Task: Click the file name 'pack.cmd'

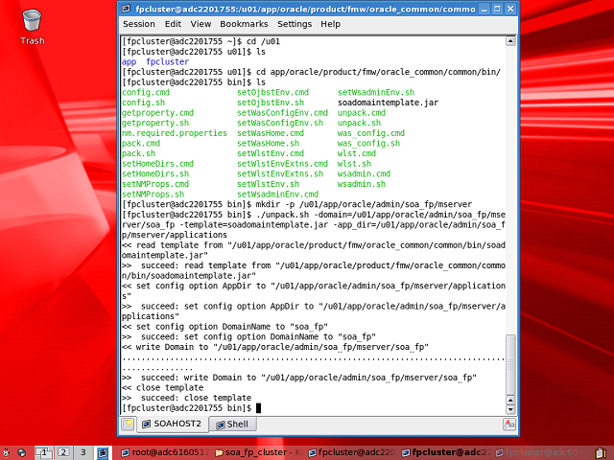Action: point(141,143)
